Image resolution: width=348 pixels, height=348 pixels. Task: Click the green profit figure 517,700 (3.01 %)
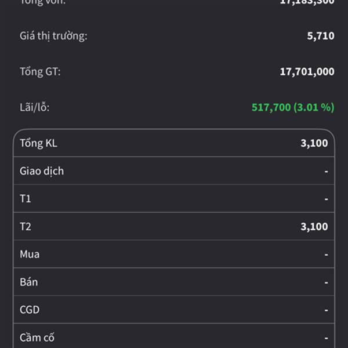click(293, 107)
